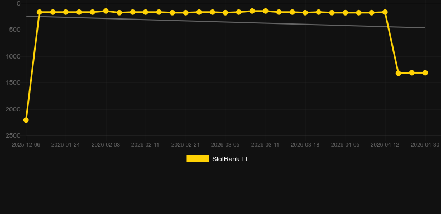Click the x-axis label 2026-02-11
Screen dimensions: 441x214
[x=145, y=145]
